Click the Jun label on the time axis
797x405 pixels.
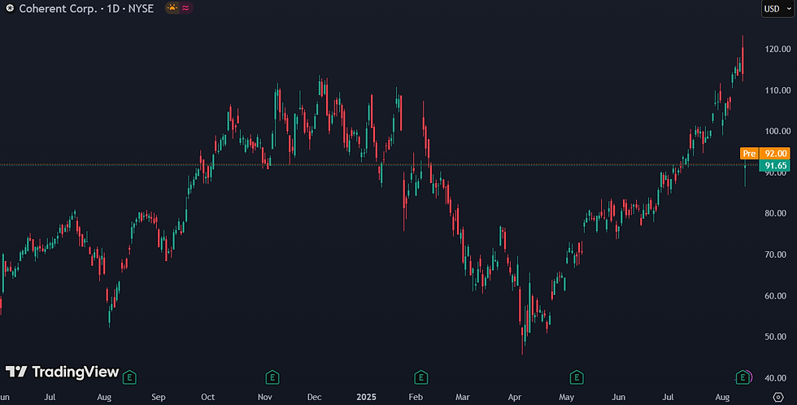pos(619,397)
